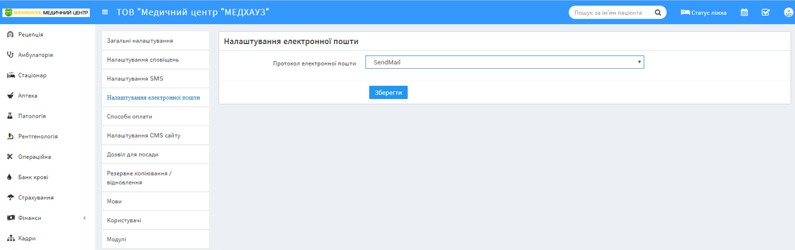This screenshot has width=795, height=250.
Task: Go to Налаштування CMS сайту
Action: point(156,135)
